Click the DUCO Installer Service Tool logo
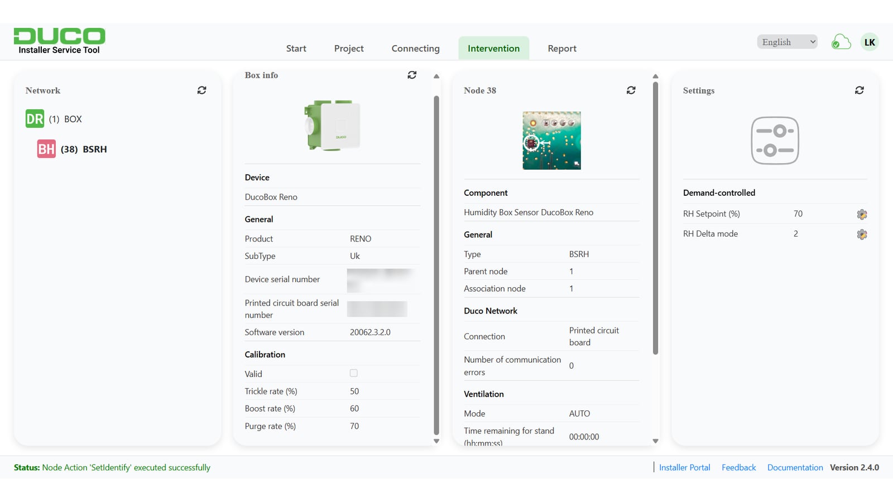The width and height of the screenshot is (893, 502). point(59,41)
